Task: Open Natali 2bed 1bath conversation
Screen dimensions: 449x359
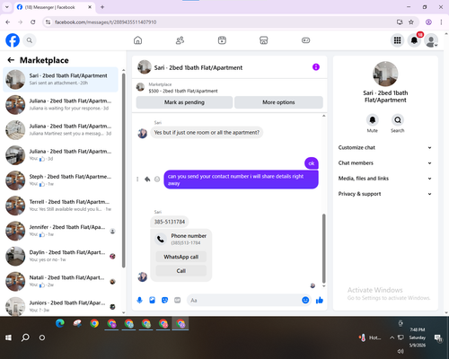Action: click(60, 282)
